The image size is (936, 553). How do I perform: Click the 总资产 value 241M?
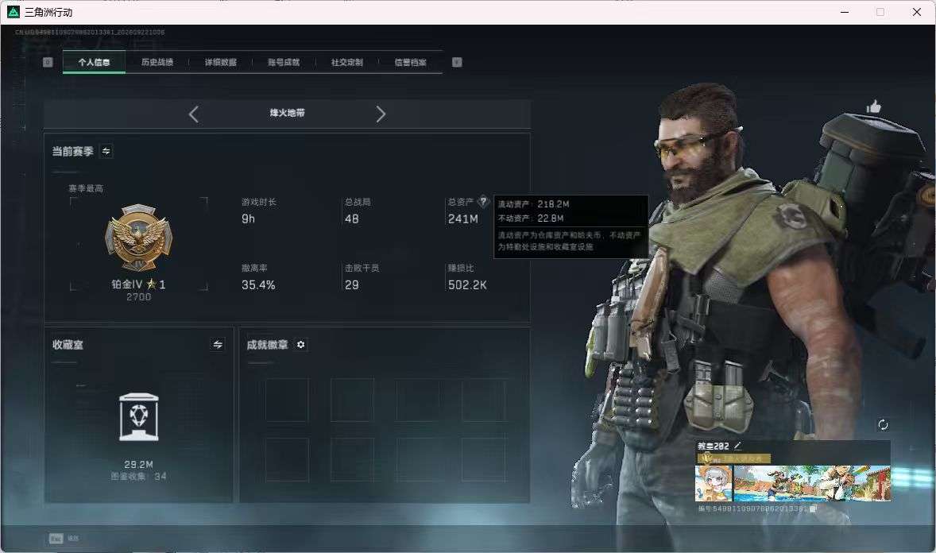[x=463, y=219]
